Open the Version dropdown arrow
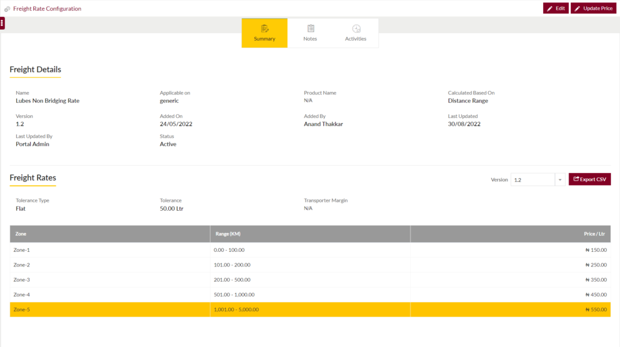The width and height of the screenshot is (620, 347). 560,180
